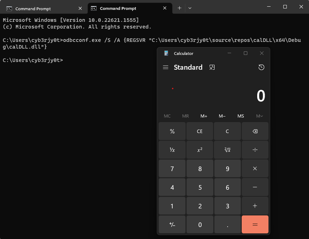Close the terminal window

coord(301,7)
